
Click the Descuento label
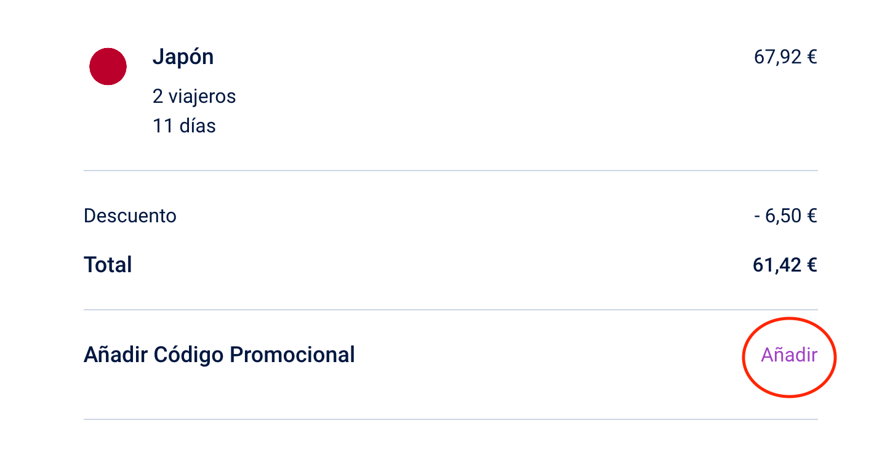pos(130,216)
